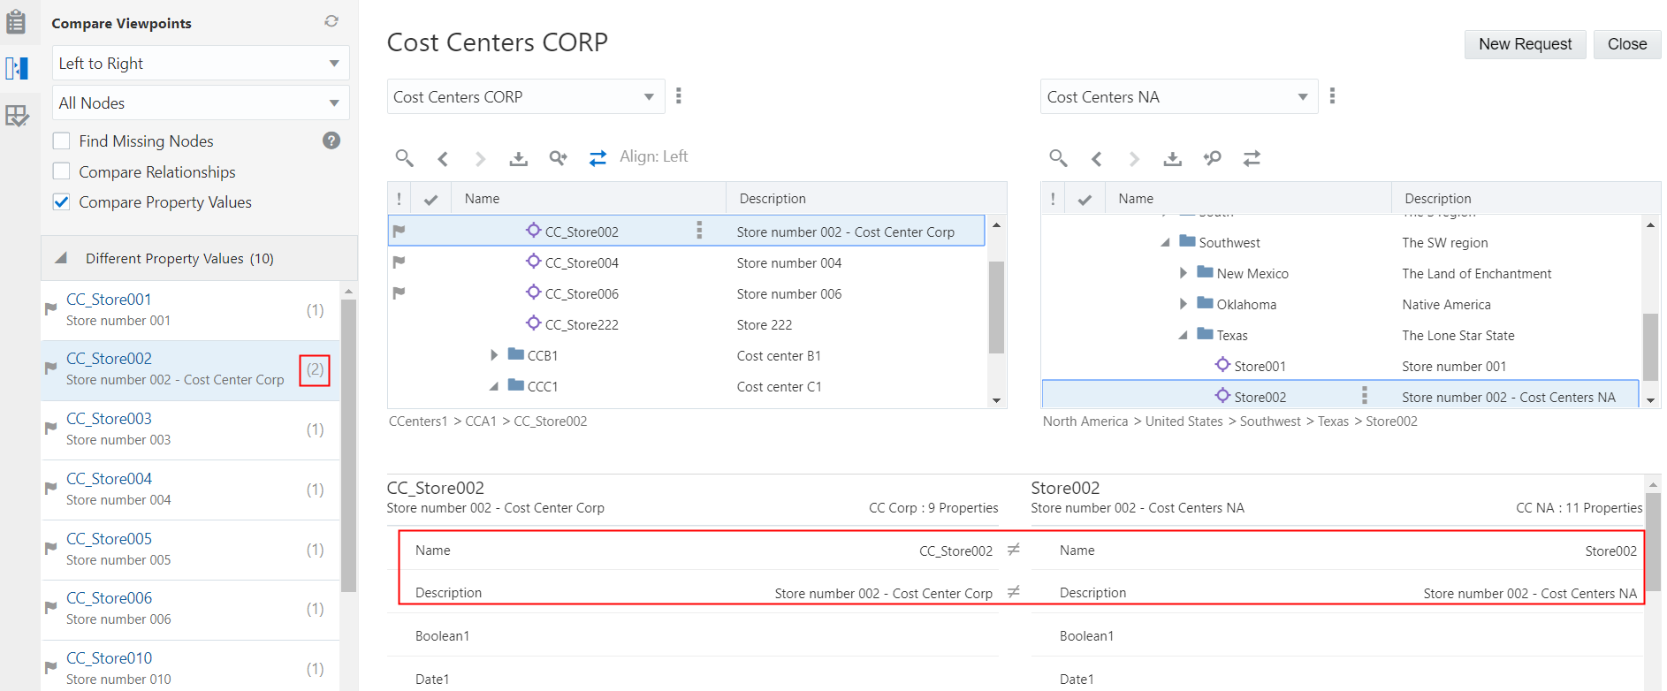Select CC_Store006 in differences list

190,609
